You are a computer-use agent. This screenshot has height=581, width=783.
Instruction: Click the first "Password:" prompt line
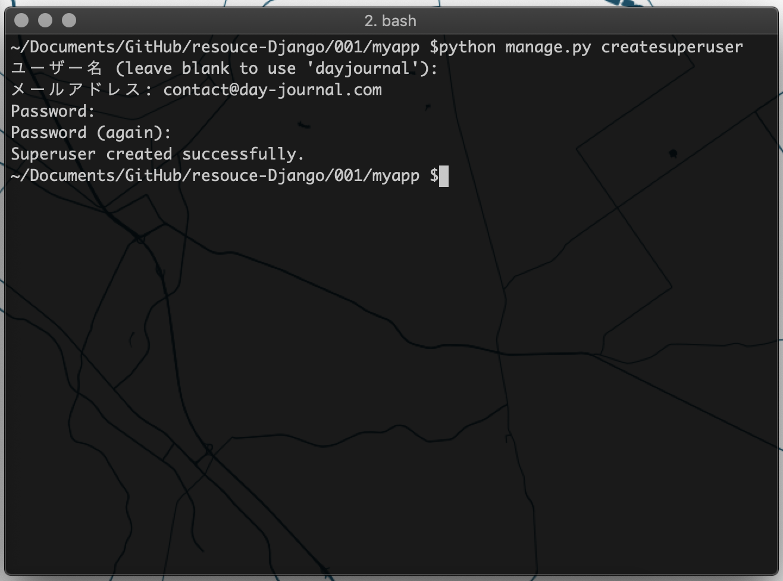pos(53,111)
